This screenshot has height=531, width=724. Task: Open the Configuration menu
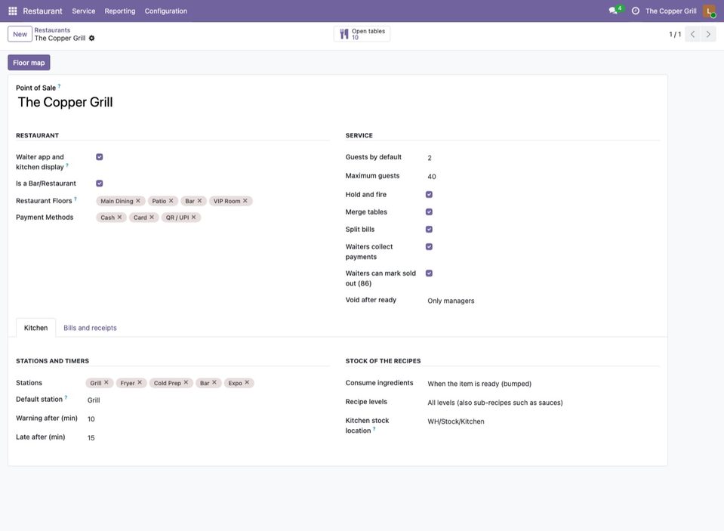pos(166,11)
